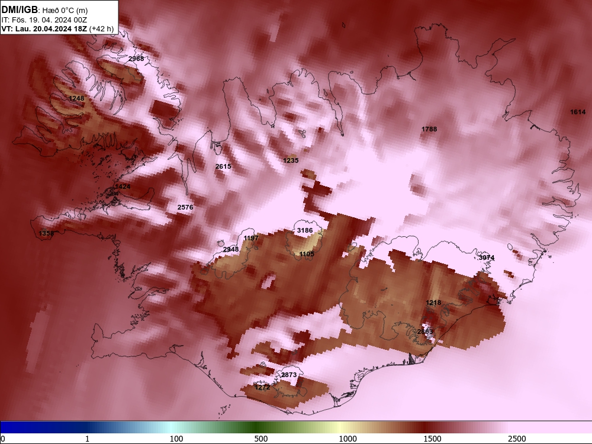Click the 1272 height value
The image size is (592, 444).
[262, 387]
